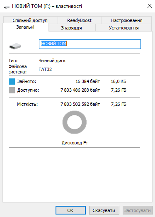
Task: Switch to the Знаряддя tab
Action: 72,28
